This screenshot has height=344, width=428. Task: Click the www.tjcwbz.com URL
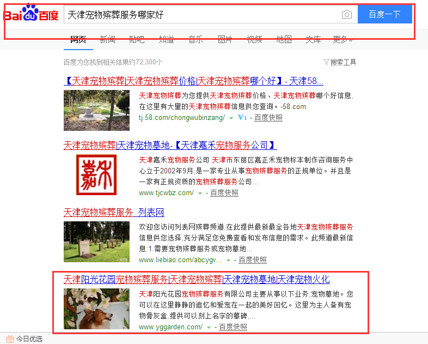coord(166,192)
